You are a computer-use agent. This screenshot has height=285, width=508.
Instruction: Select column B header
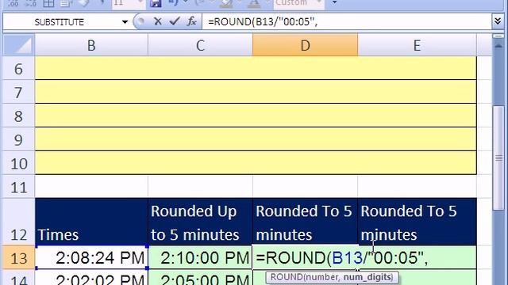[x=91, y=45]
